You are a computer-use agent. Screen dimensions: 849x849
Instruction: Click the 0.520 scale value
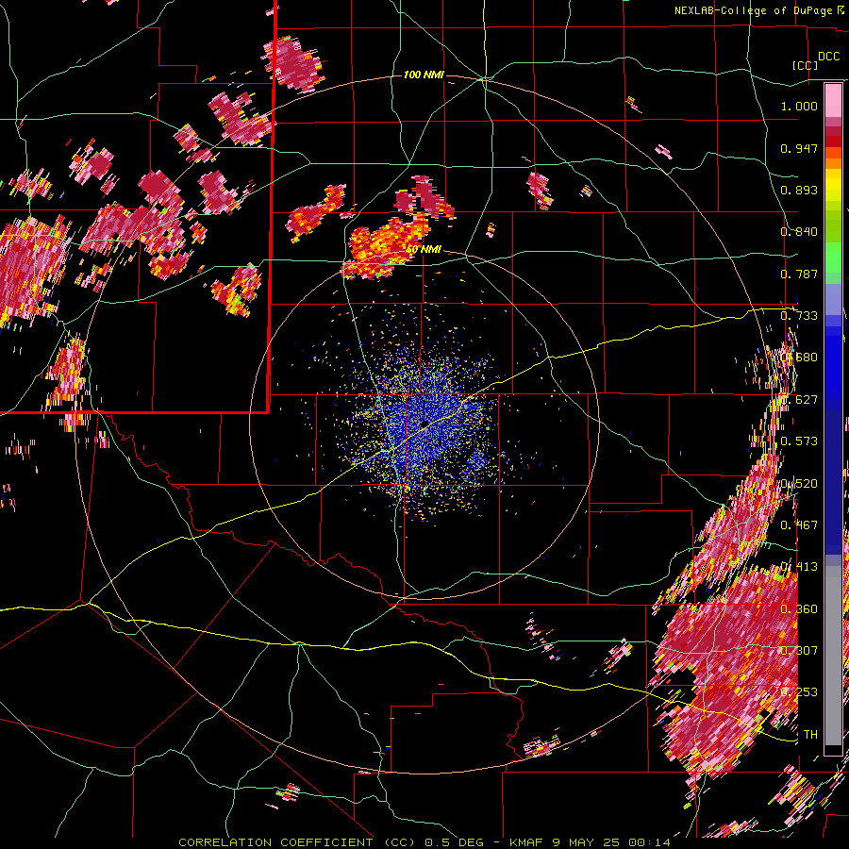coord(799,484)
